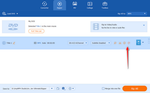The width and height of the screenshot is (150, 93).
Task: Open the Enhance Video palette icon
Action: (x=129, y=43)
